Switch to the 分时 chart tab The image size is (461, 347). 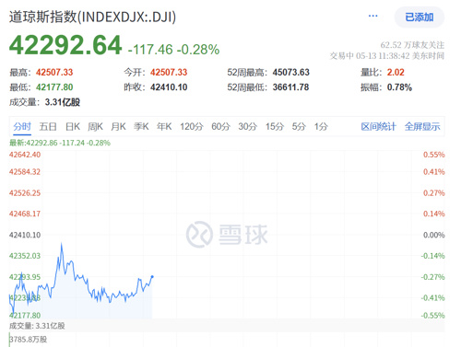[22, 126]
